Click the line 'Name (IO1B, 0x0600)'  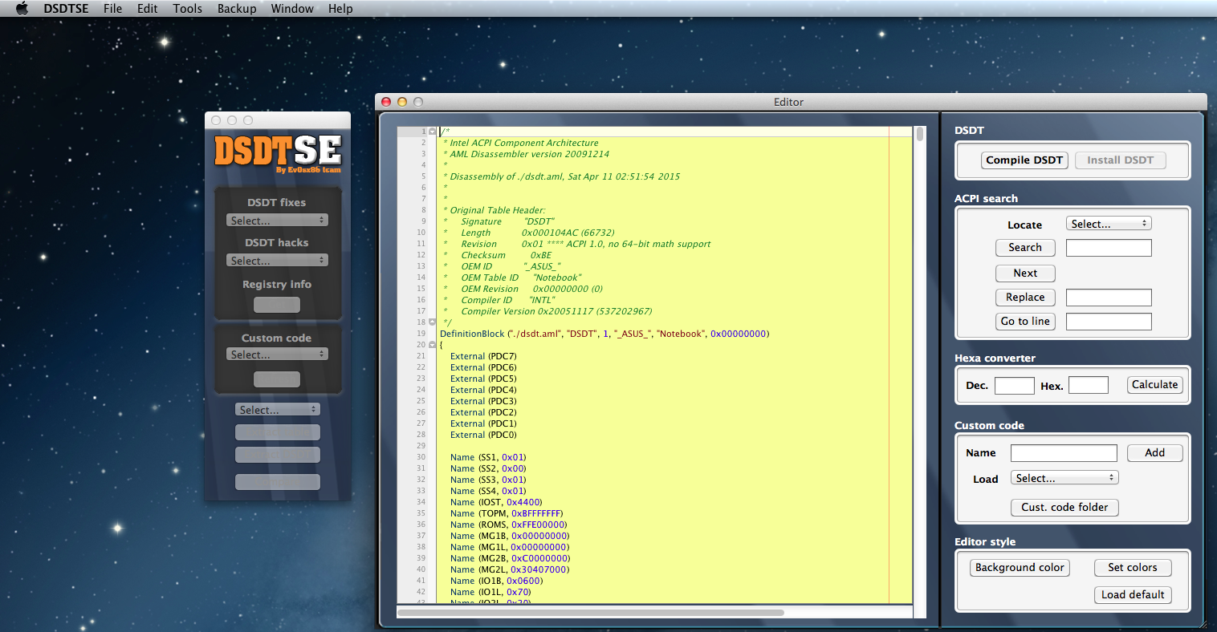(x=496, y=581)
